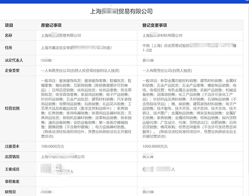Click the 企业类型 row label
The width and height of the screenshot is (249, 196).
point(12,71)
